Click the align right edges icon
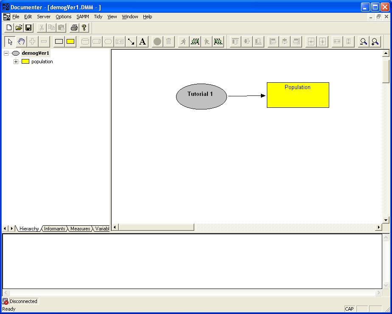 click(x=296, y=42)
